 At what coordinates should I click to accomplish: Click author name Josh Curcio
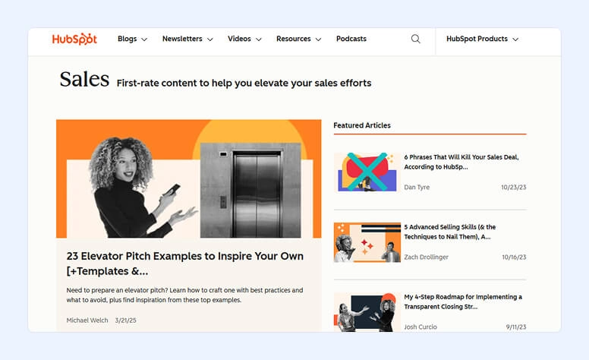click(x=420, y=327)
